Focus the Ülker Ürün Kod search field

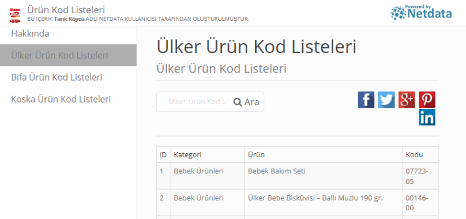point(198,101)
